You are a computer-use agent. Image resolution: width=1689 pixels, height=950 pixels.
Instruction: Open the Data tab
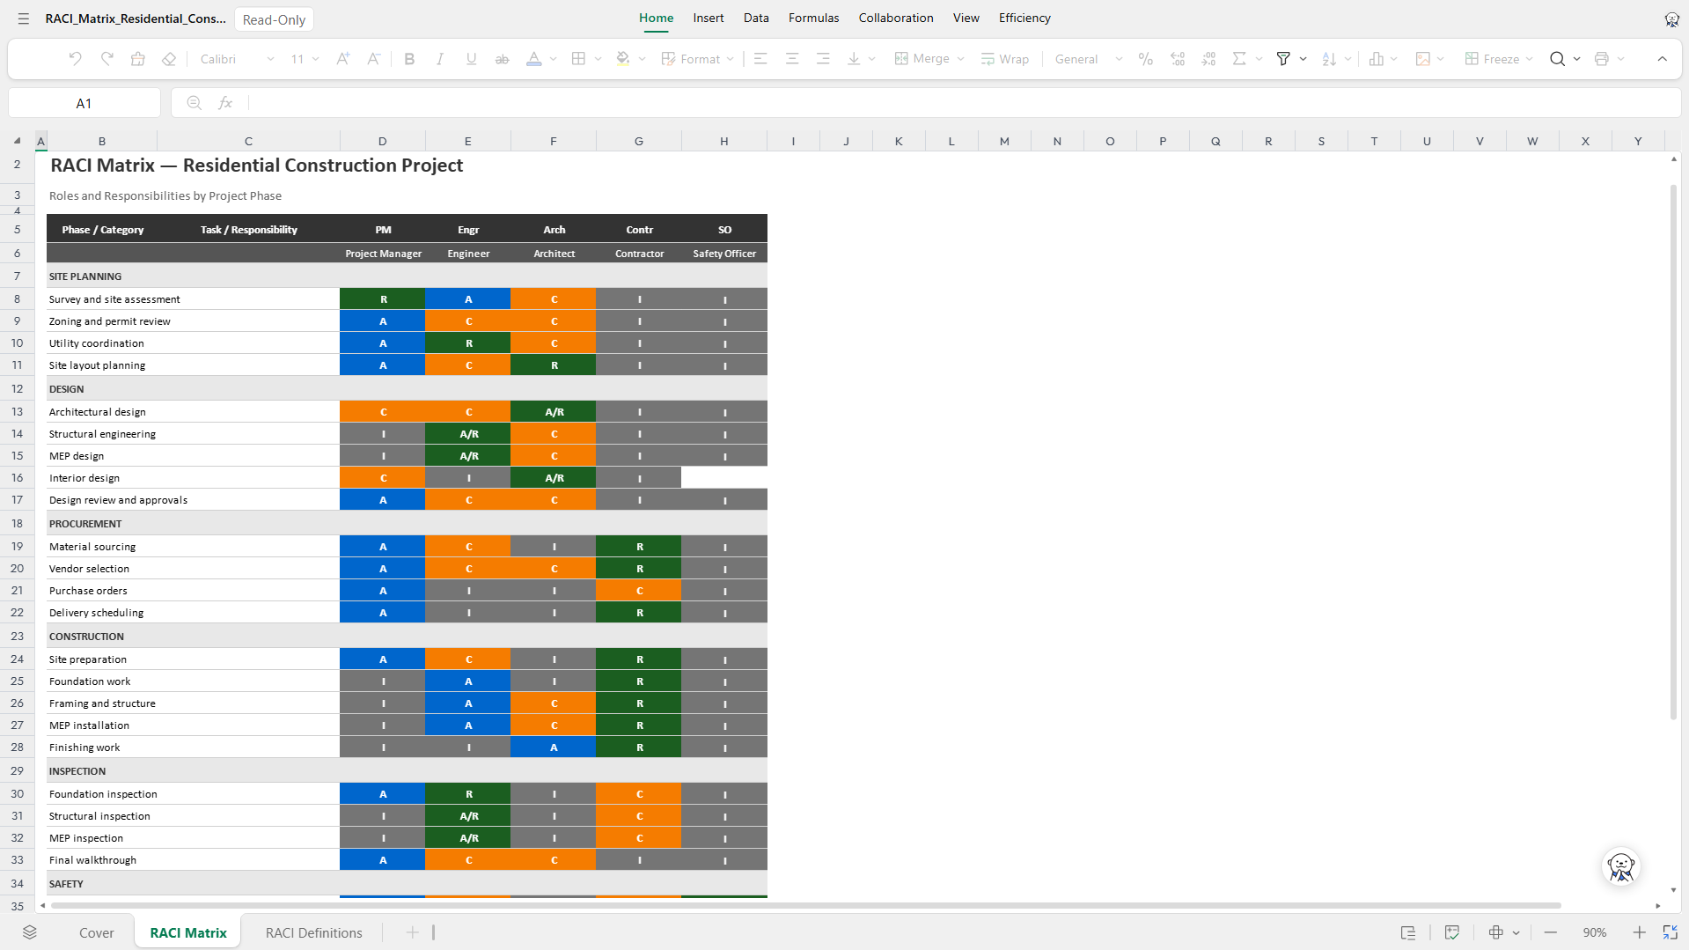click(x=756, y=18)
